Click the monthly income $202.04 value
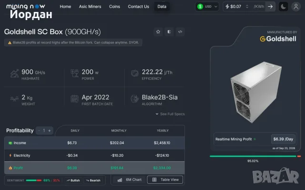This screenshot has width=305, height=190. pyautogui.click(x=117, y=143)
